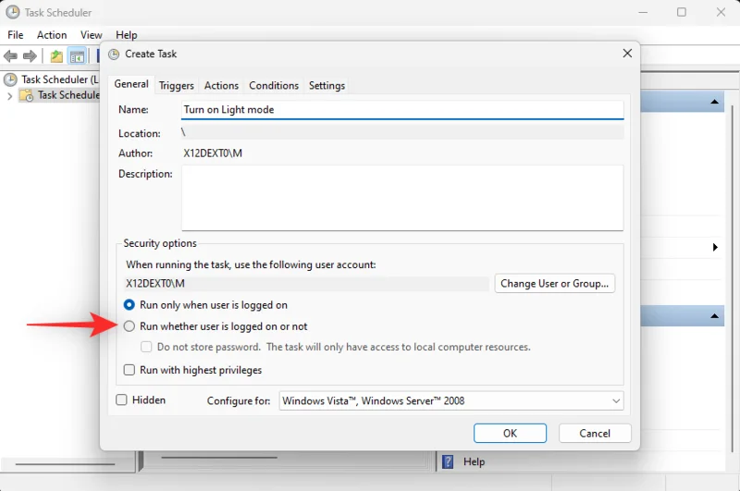Check the Hidden checkbox
This screenshot has height=491, width=740.
click(x=121, y=400)
